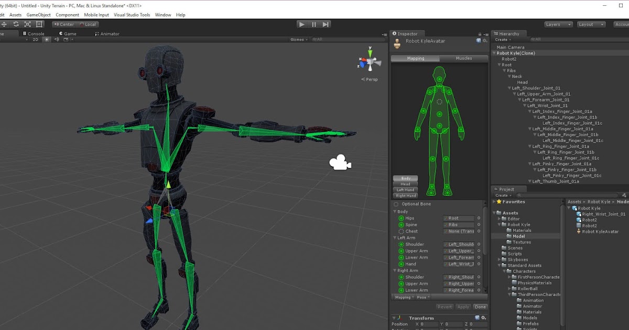Expand the Skyboxes folder
Image resolution: width=629 pixels, height=330 pixels.
click(500, 259)
